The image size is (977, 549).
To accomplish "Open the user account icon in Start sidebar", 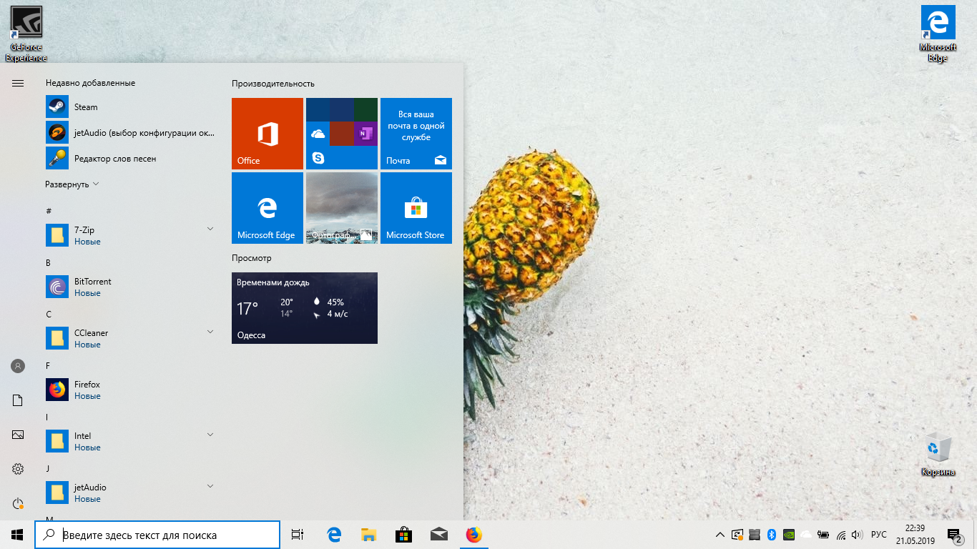I will 18,366.
